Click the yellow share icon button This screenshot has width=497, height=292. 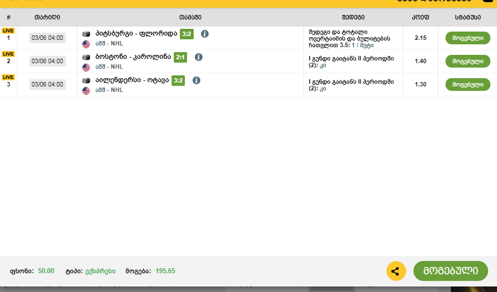tap(396, 271)
